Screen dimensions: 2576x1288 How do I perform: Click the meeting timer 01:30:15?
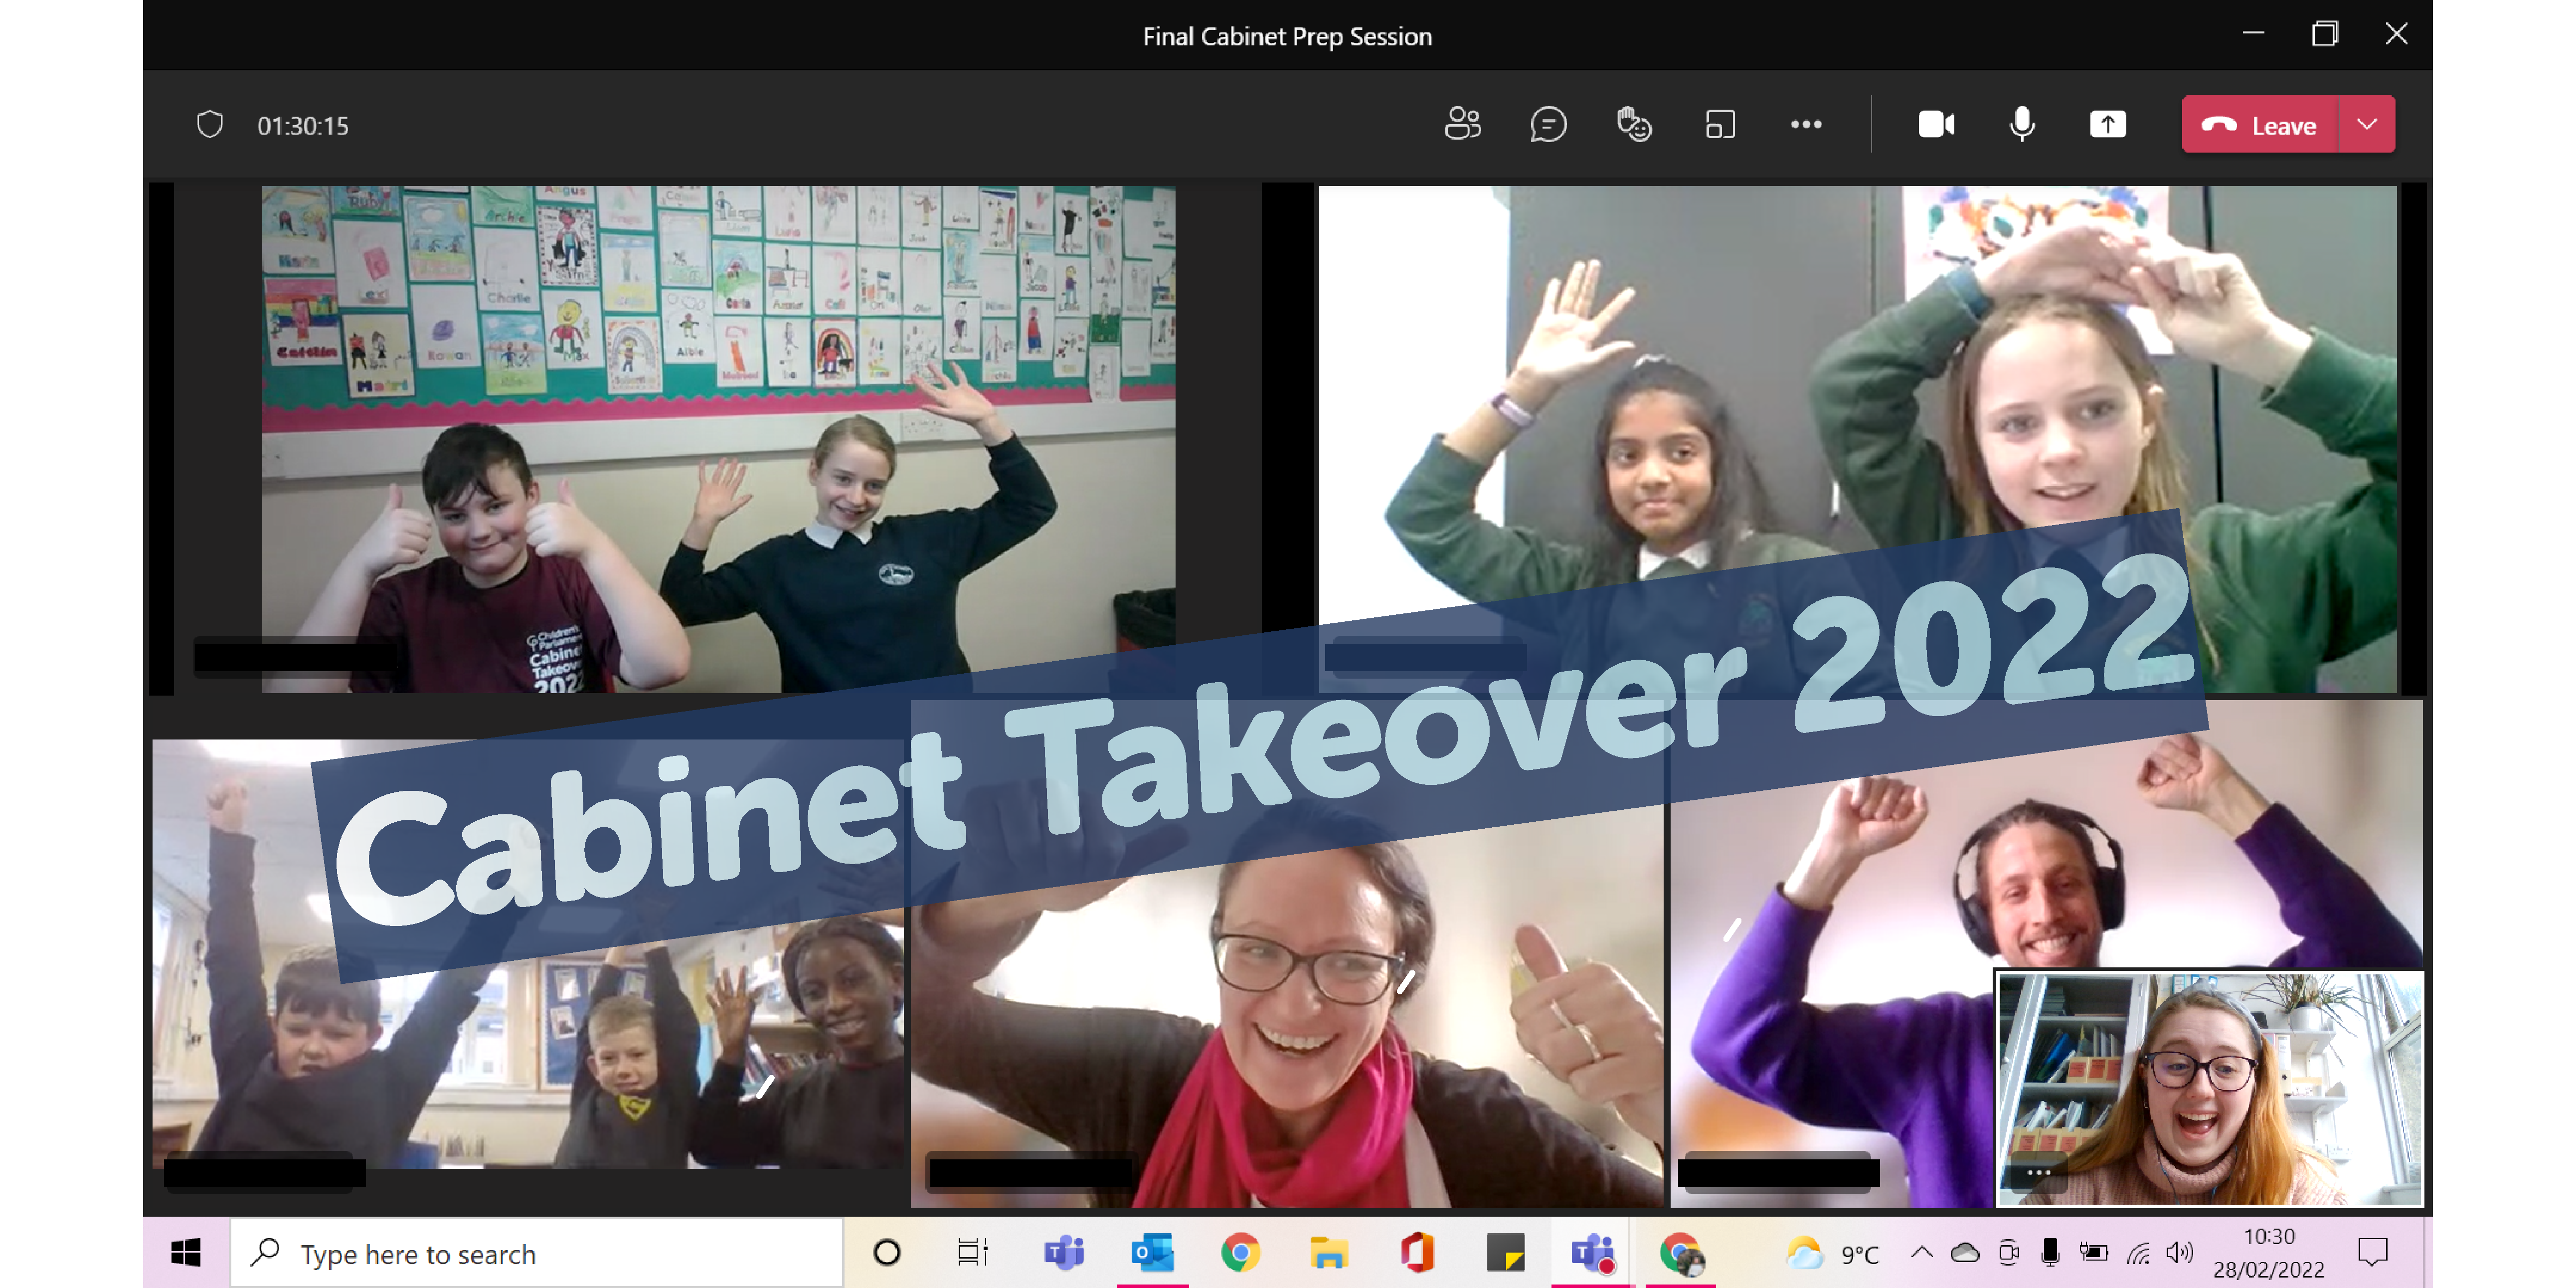click(x=303, y=126)
